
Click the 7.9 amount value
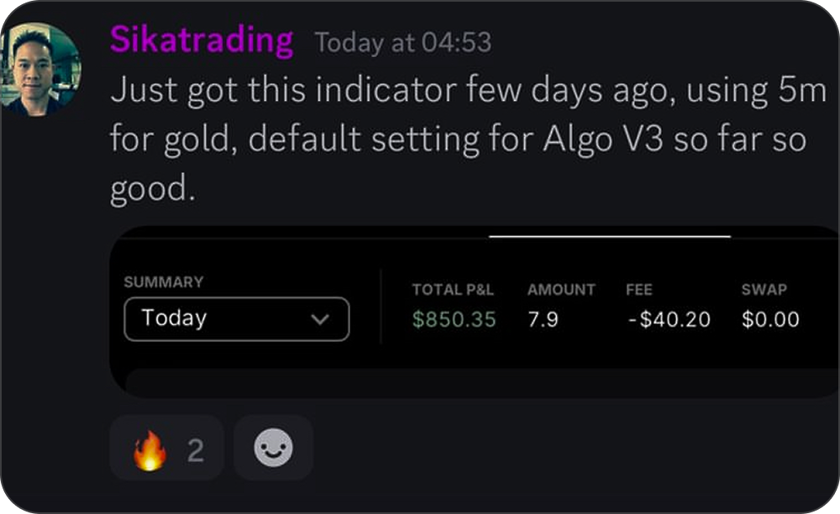coord(543,320)
